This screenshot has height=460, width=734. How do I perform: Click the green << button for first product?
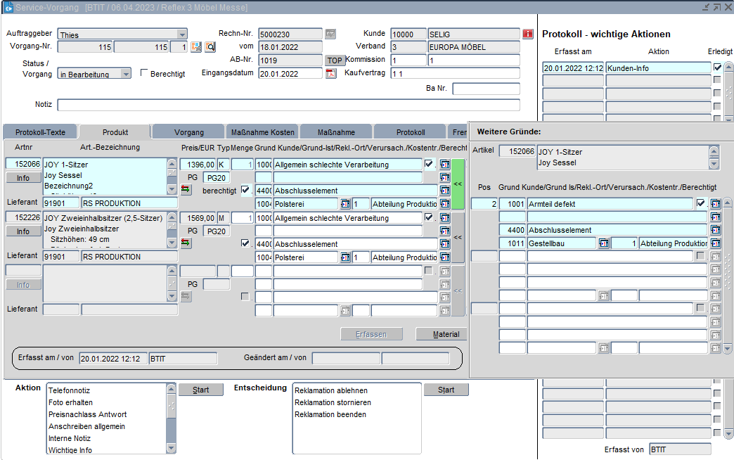click(x=458, y=184)
